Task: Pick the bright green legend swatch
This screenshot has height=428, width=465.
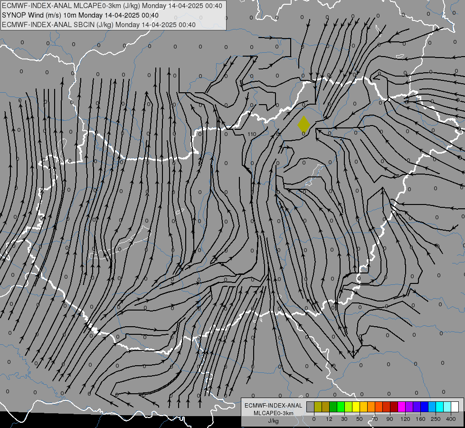Action: point(341,407)
